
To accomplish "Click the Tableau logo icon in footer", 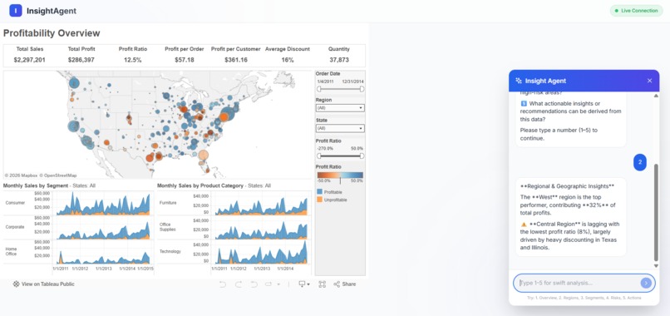I will pyautogui.click(x=17, y=284).
